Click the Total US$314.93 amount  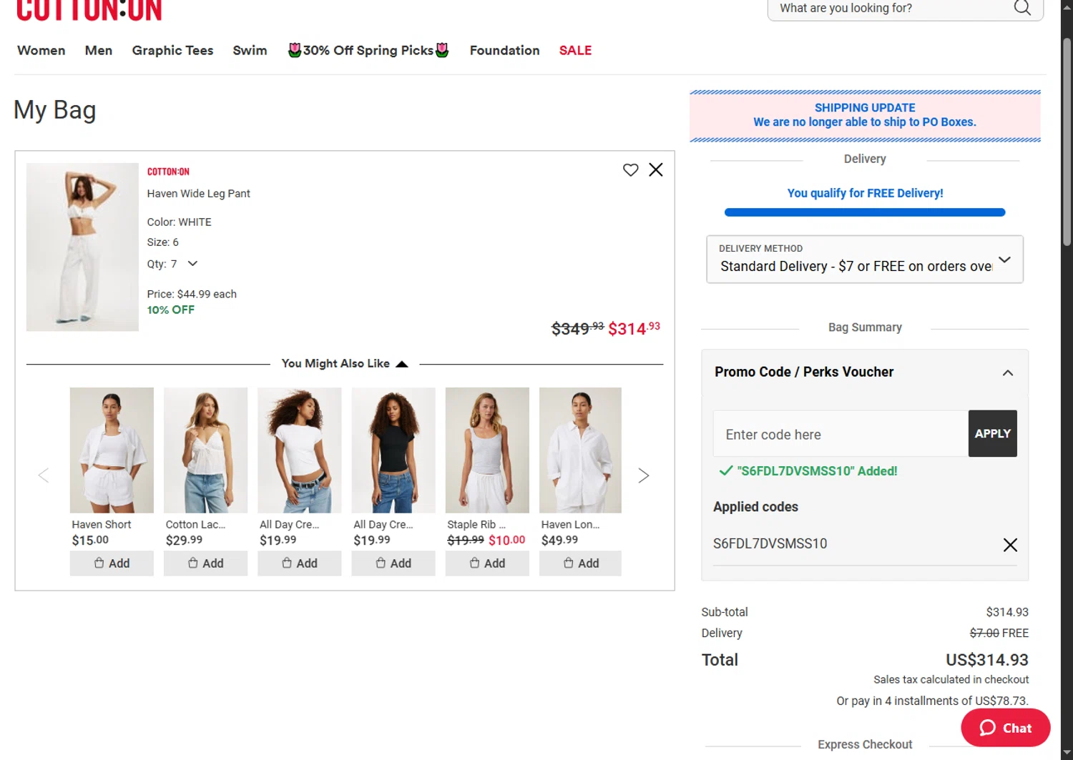(987, 660)
